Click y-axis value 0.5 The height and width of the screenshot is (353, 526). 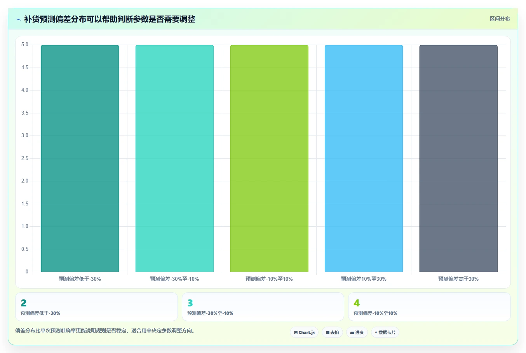25,249
